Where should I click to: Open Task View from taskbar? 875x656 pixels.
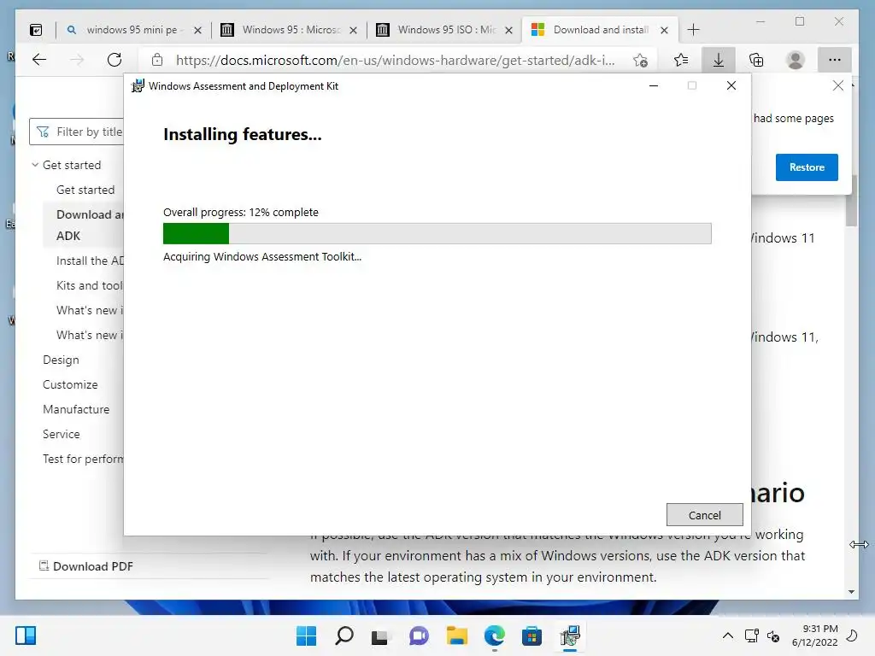(380, 636)
